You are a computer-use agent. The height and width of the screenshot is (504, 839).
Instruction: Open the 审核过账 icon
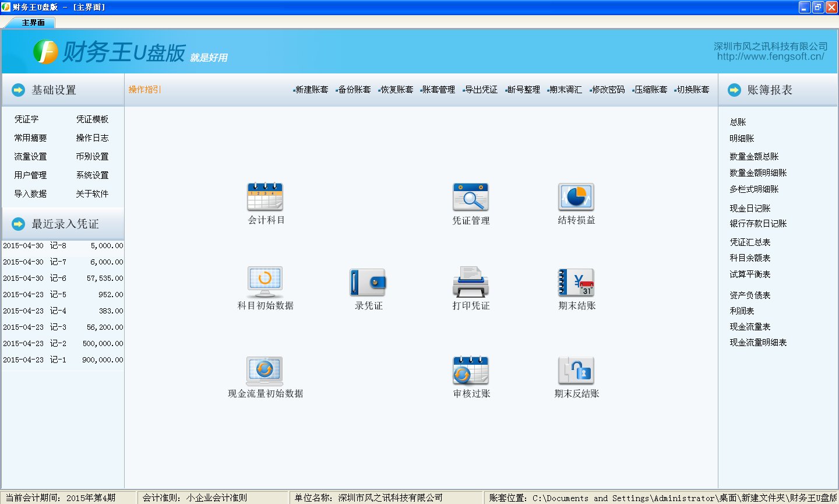[471, 371]
